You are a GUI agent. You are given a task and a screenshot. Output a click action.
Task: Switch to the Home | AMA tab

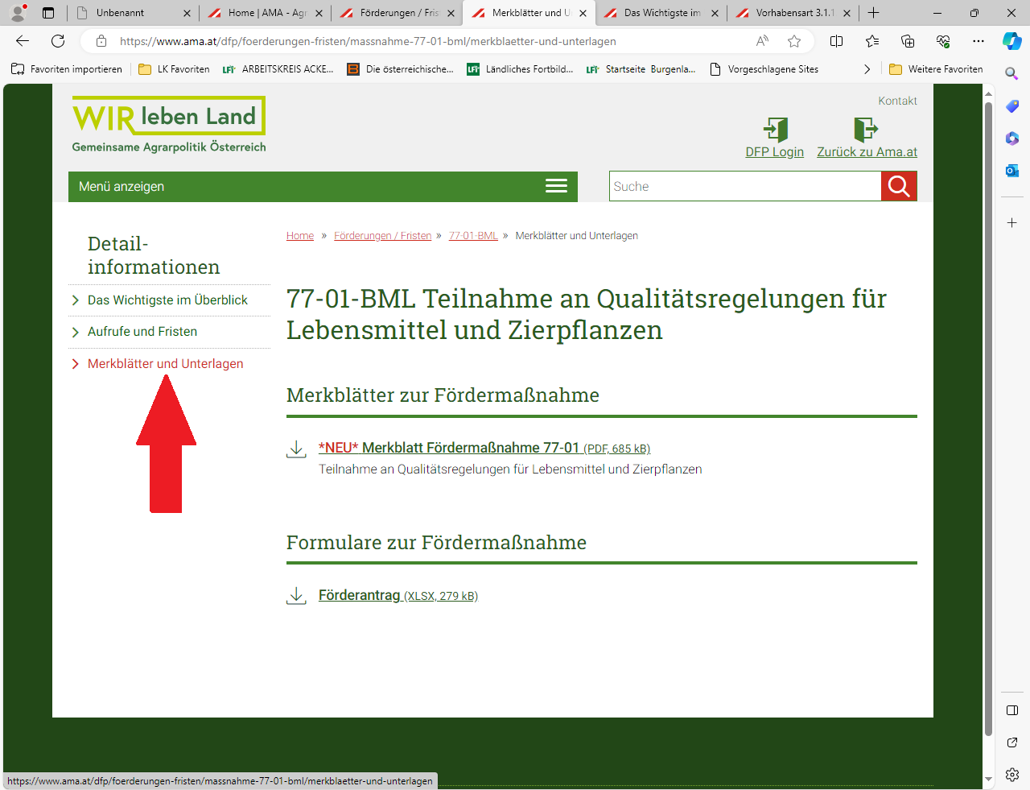click(x=265, y=13)
